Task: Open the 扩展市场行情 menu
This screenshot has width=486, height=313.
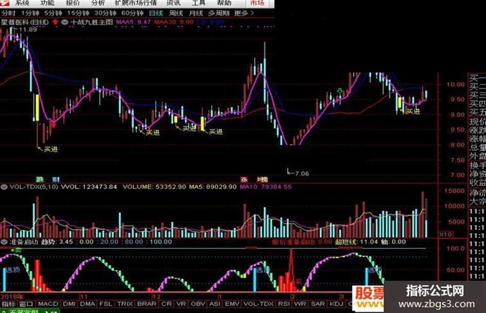Action: click(x=136, y=3)
